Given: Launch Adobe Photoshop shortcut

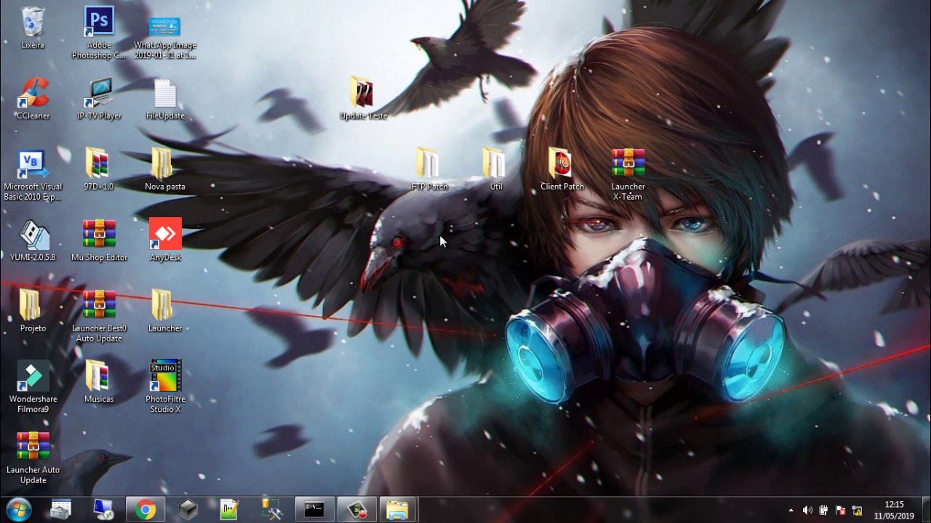Looking at the screenshot, I should [x=99, y=33].
